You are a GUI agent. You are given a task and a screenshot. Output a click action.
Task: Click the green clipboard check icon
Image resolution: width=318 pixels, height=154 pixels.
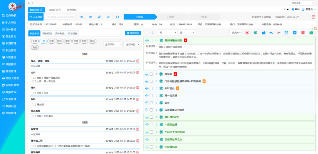coord(311,32)
